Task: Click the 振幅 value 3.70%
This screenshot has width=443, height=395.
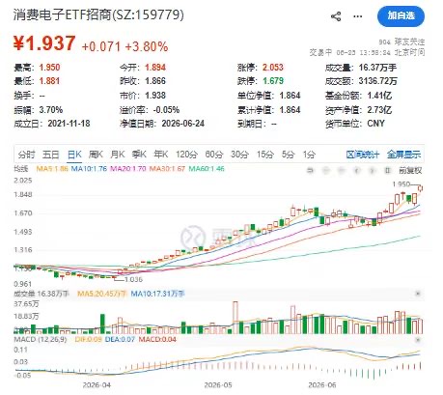Action: coord(51,110)
